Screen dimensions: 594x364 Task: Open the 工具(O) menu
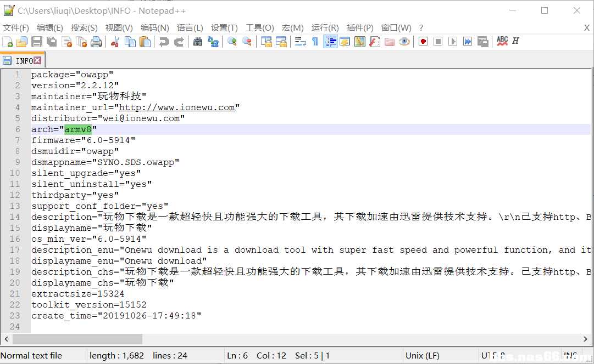(x=259, y=28)
